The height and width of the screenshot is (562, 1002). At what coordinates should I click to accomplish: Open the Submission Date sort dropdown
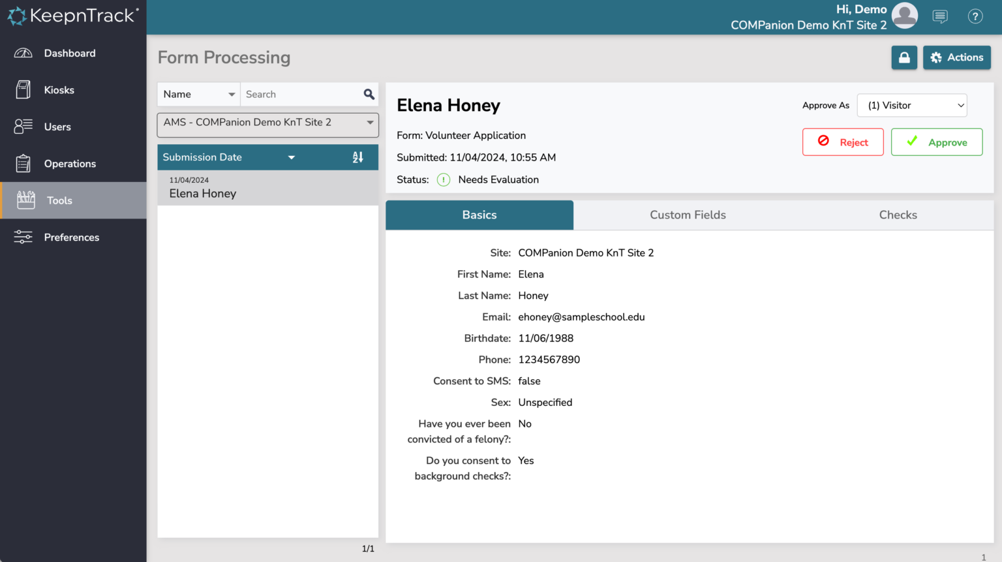(x=292, y=157)
